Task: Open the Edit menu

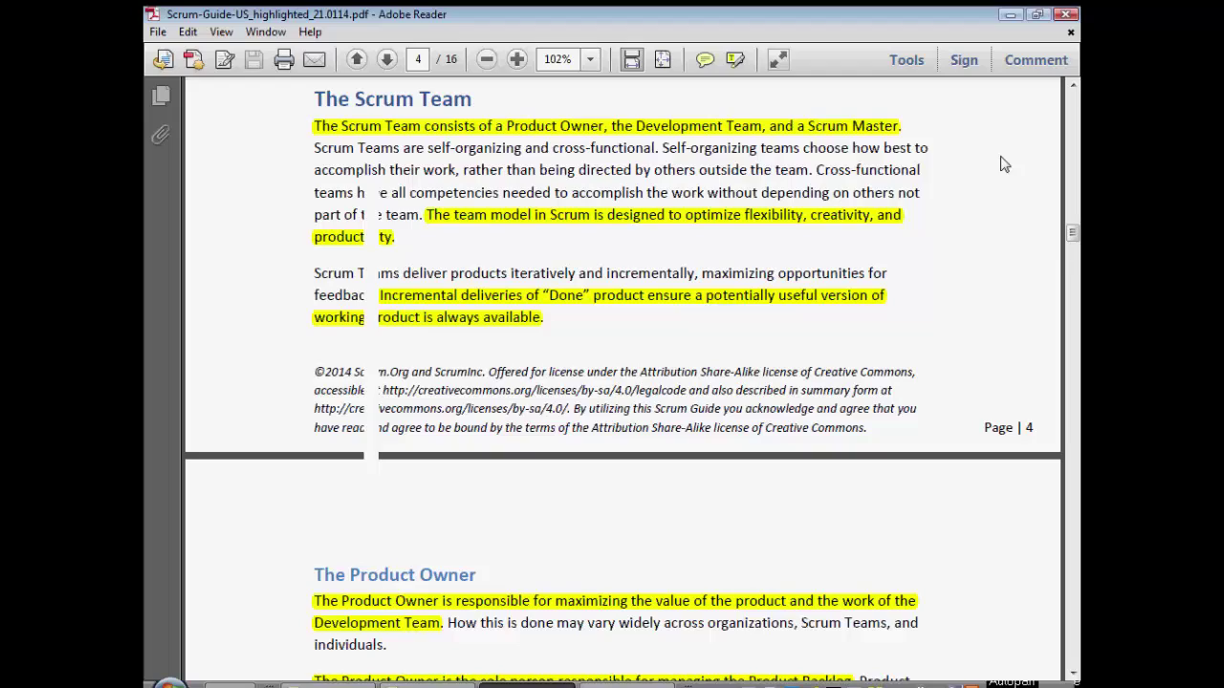Action: pyautogui.click(x=187, y=32)
